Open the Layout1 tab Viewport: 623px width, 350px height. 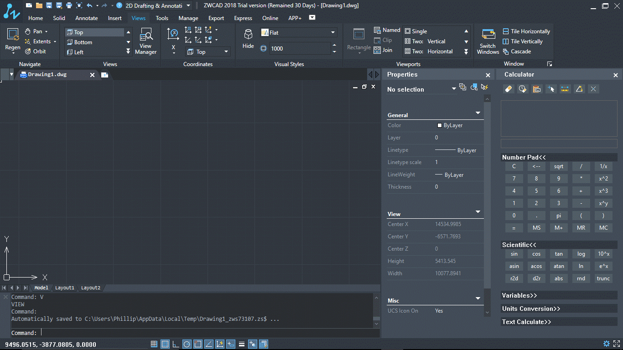coord(65,288)
